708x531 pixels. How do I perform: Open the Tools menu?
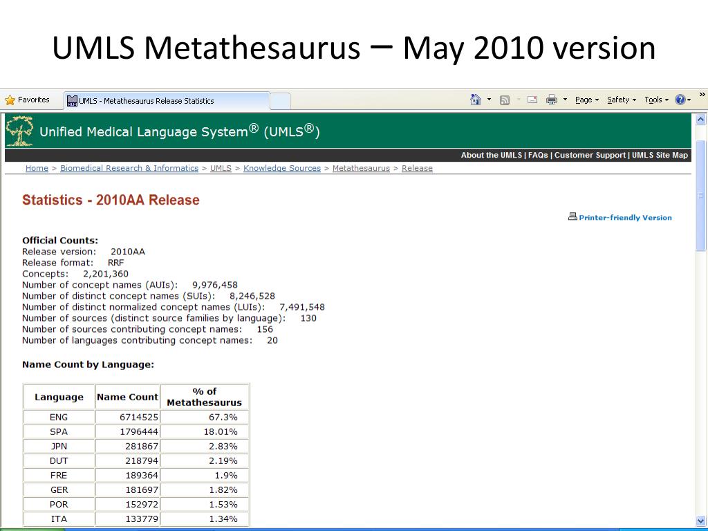(x=657, y=100)
